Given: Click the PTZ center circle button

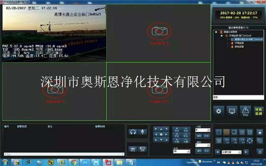Looking at the screenshot, I should pyautogui.click(x=161, y=134).
